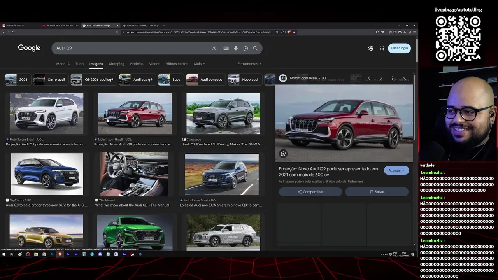Viewport: 498px width, 280px height.
Task: Open the camouflaged prototype SUV thumbnail
Action: coord(223,233)
